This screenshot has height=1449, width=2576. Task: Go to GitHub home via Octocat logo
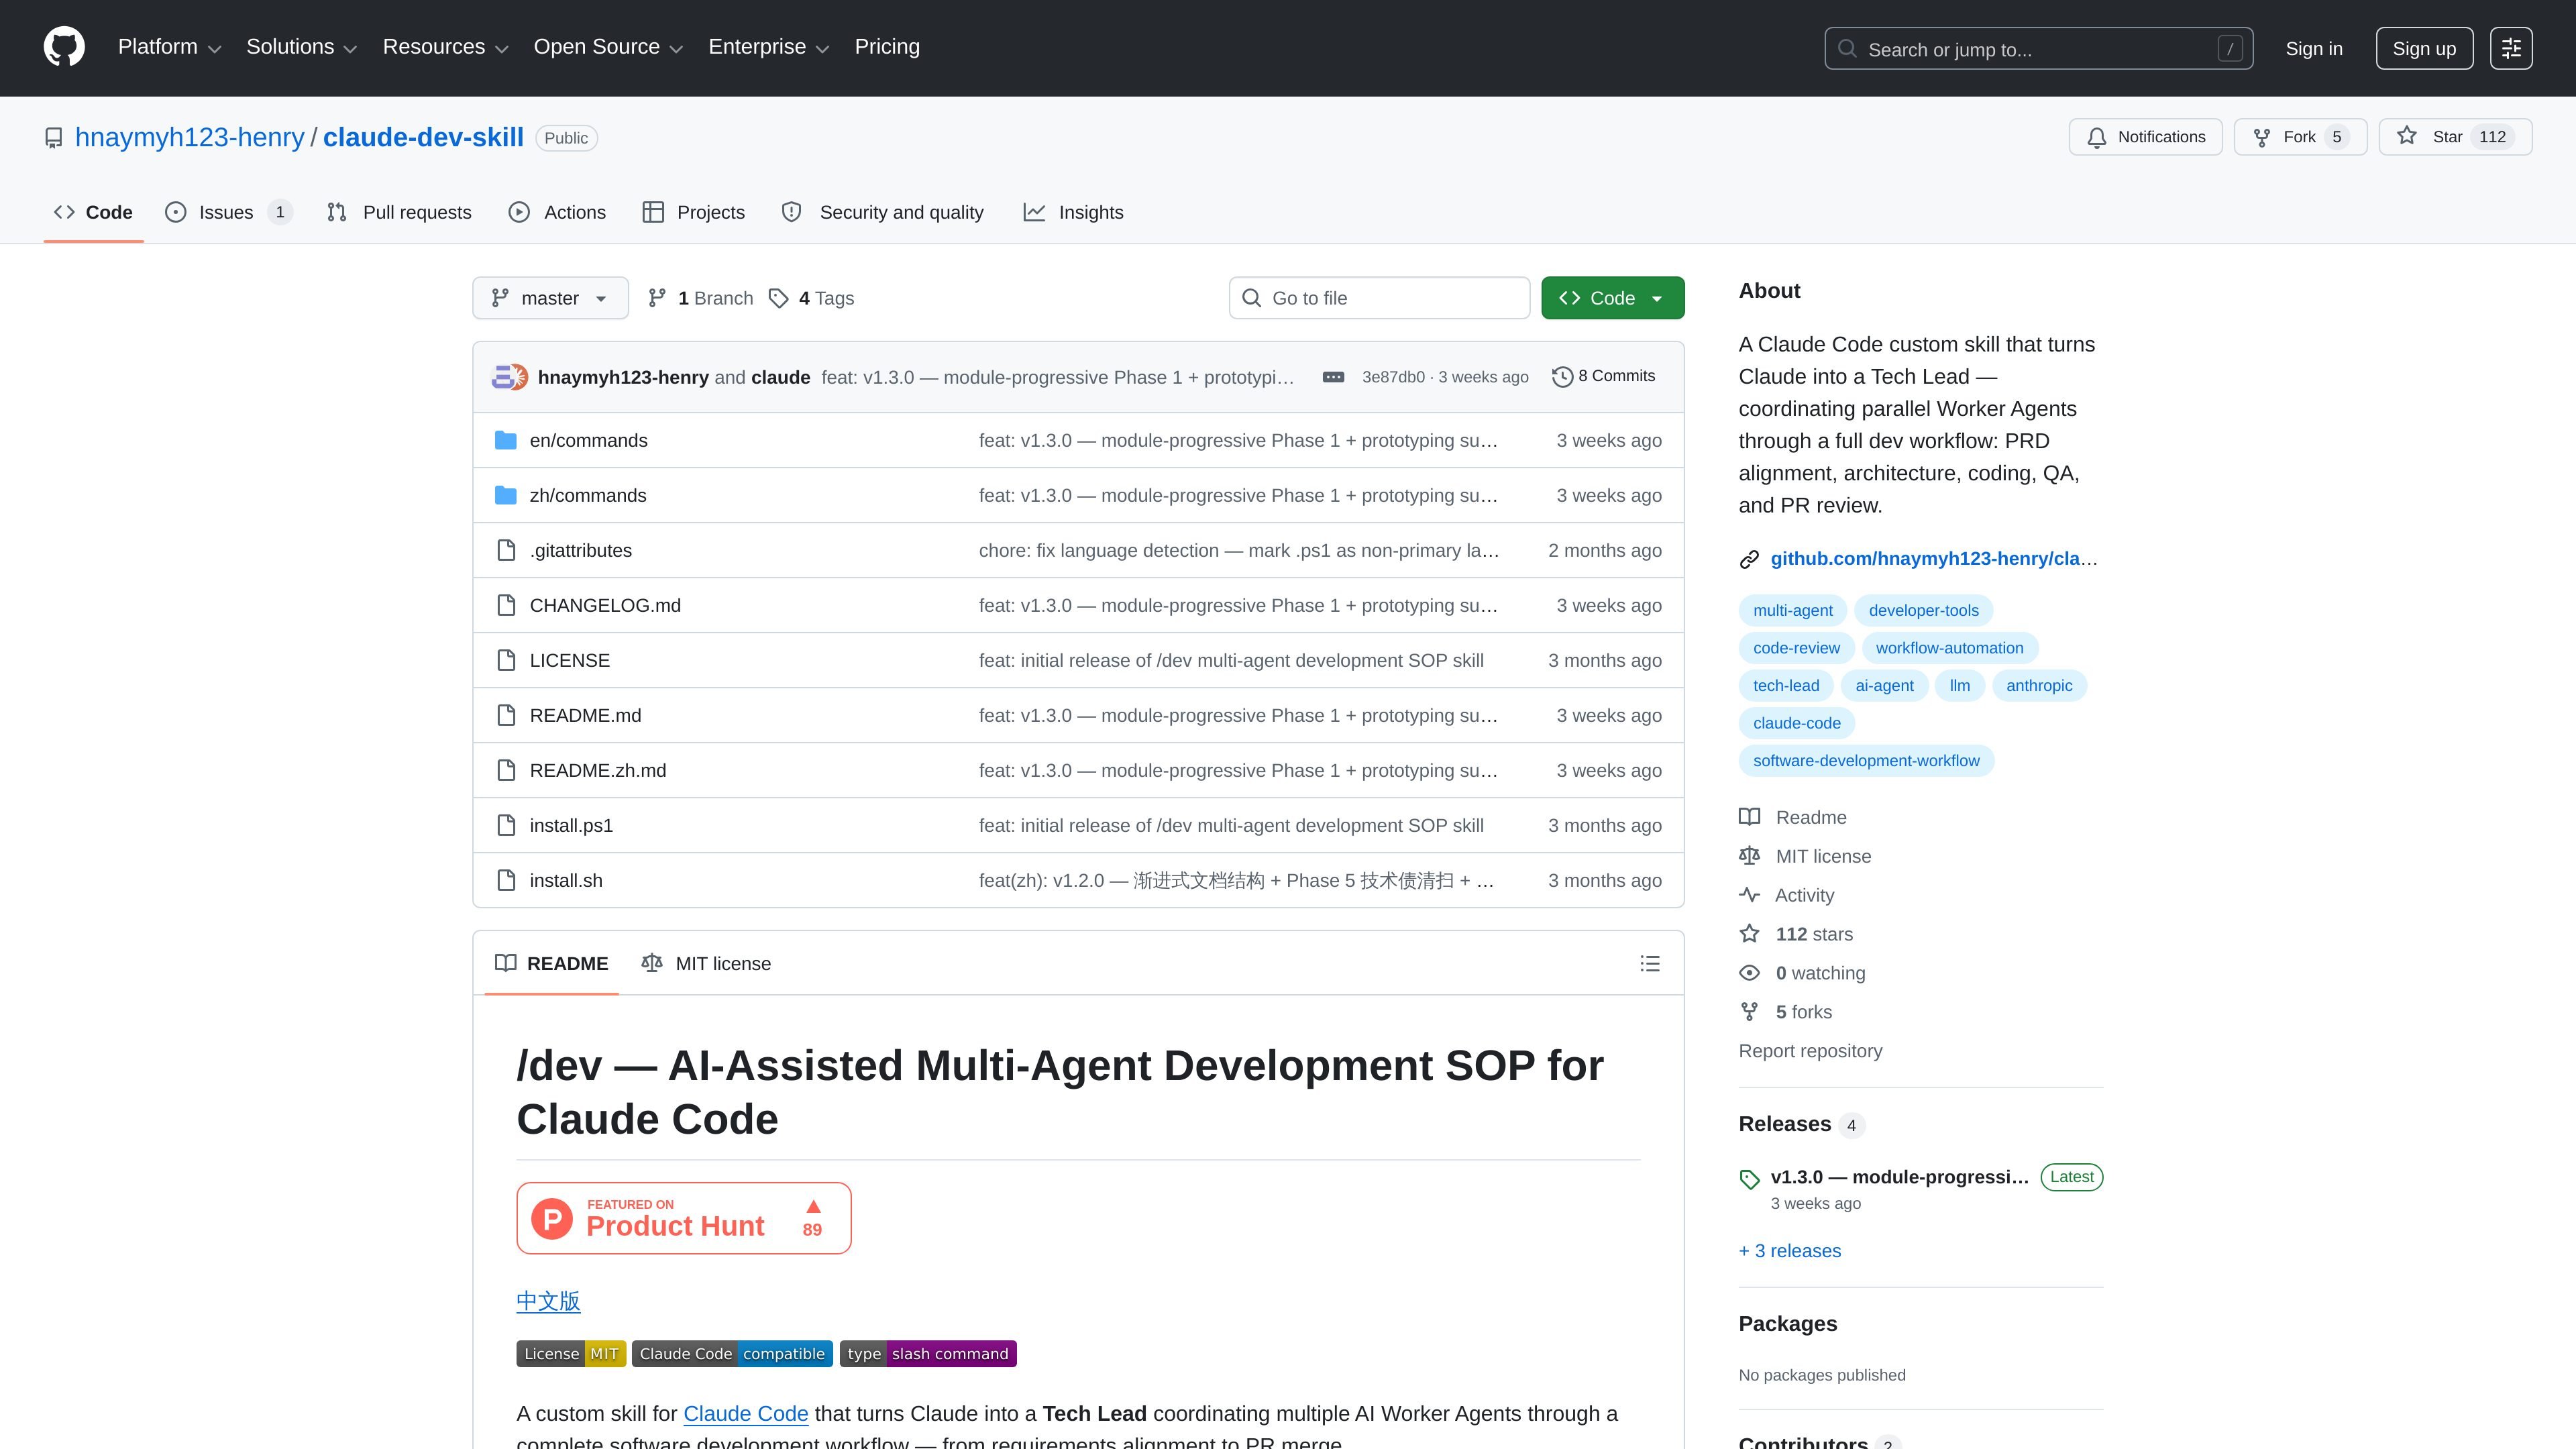pyautogui.click(x=64, y=47)
